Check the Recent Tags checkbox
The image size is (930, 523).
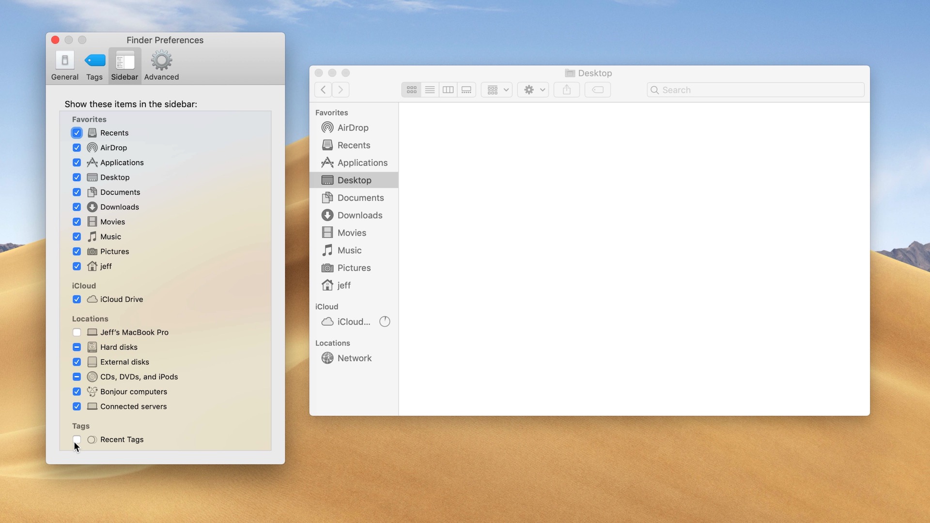coord(77,439)
